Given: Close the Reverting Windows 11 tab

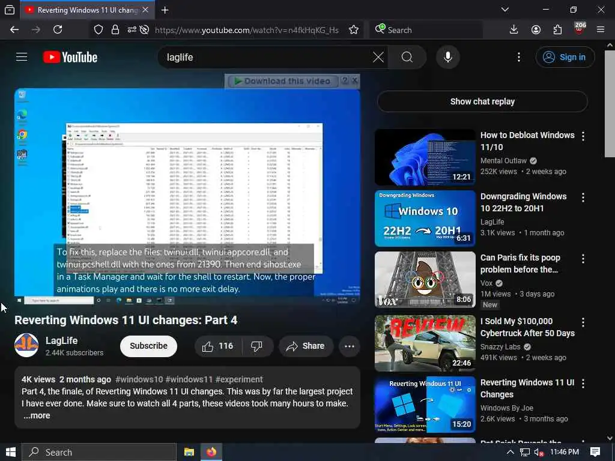Looking at the screenshot, I should 145,10.
